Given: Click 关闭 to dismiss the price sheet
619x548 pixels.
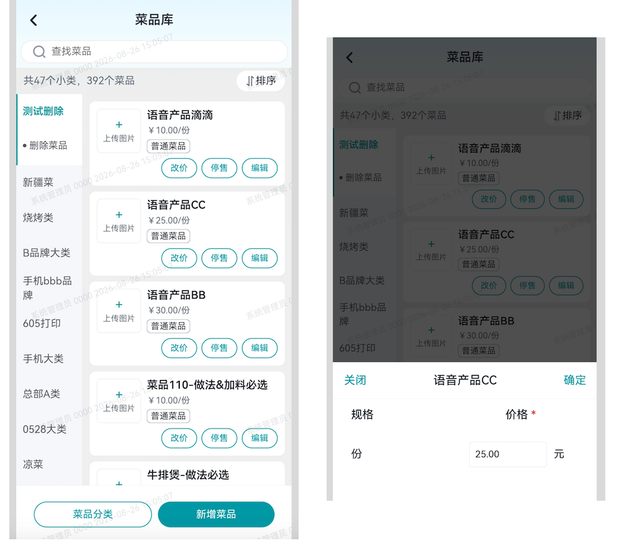Looking at the screenshot, I should 355,380.
